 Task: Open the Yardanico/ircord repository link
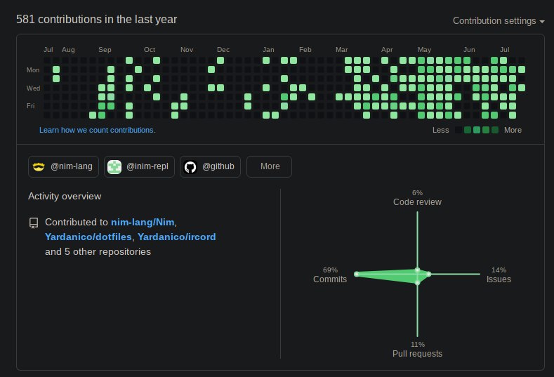[x=177, y=237]
